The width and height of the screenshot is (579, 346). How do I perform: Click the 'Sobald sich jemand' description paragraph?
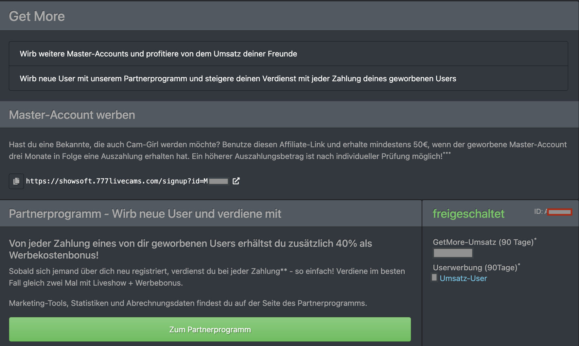[207, 277]
